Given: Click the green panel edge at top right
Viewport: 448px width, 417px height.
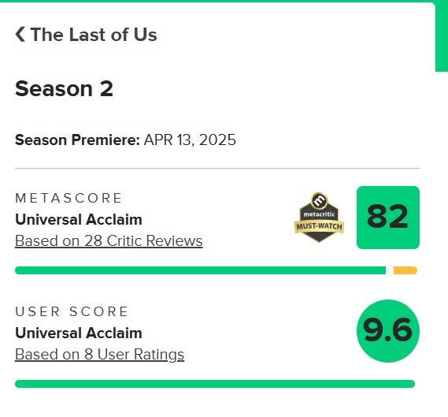Looking at the screenshot, I should pos(442,35).
